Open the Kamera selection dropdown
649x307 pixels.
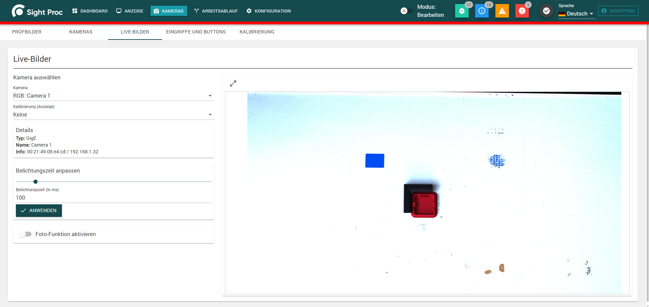click(113, 96)
